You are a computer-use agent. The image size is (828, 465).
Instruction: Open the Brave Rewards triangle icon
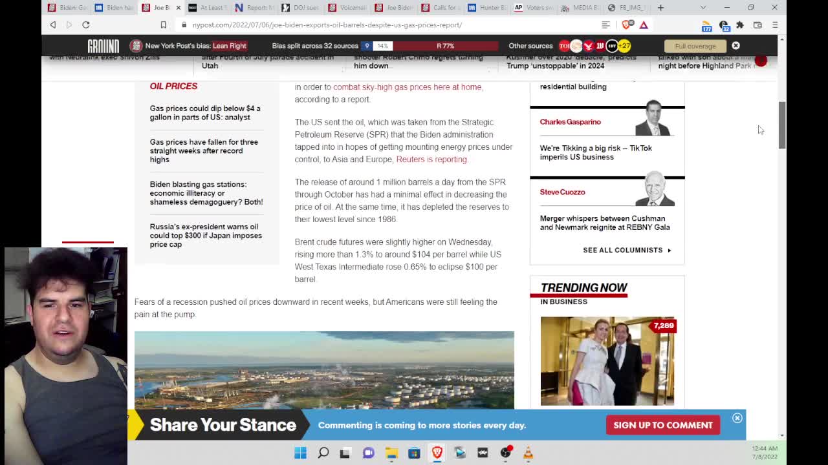tap(644, 25)
